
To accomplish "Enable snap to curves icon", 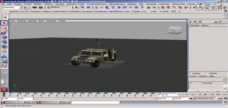I will click(168, 7).
